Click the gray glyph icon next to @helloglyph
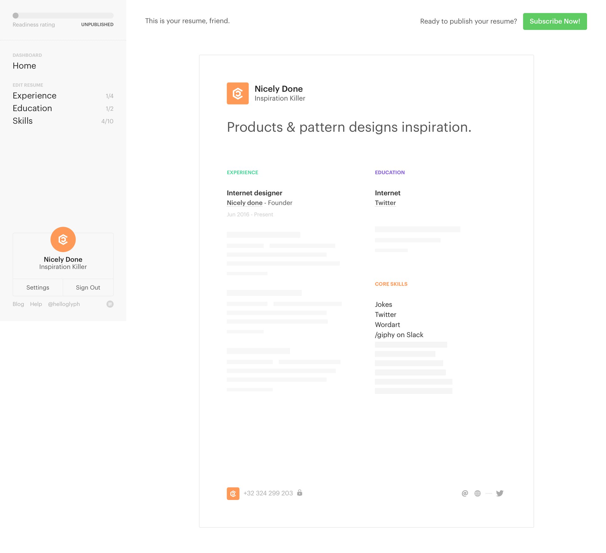 click(110, 304)
